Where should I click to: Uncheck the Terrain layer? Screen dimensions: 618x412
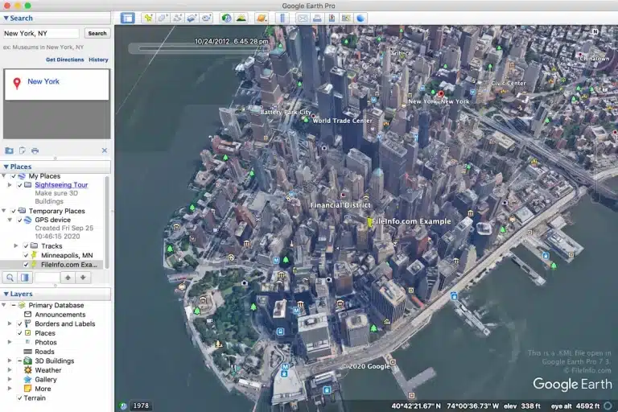[x=19, y=398]
